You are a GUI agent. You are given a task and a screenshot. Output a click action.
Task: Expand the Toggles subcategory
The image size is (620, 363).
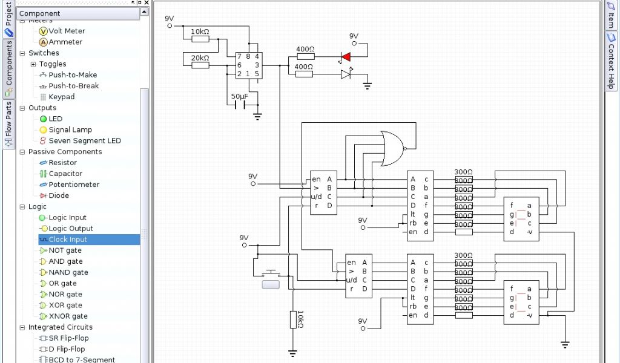(x=33, y=64)
